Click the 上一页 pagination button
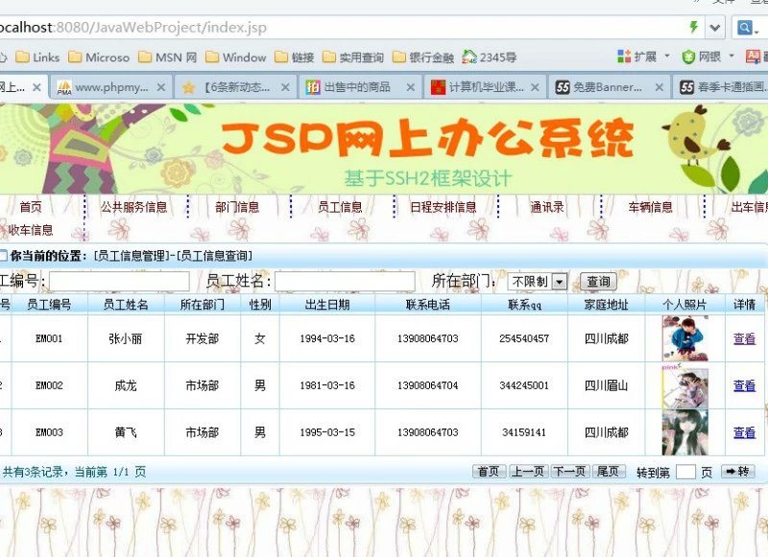768x557 pixels. [527, 472]
